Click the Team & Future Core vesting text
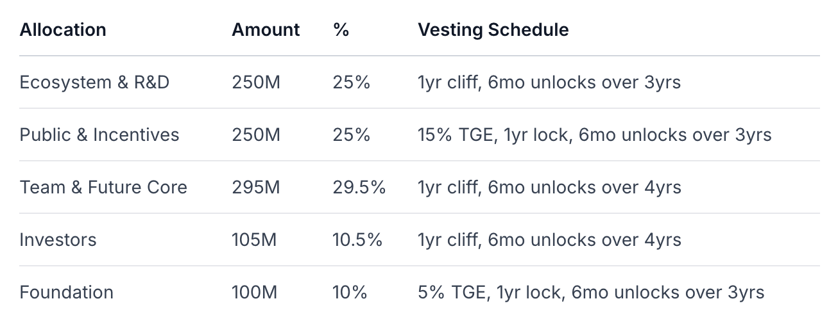838x333 pixels. [549, 188]
